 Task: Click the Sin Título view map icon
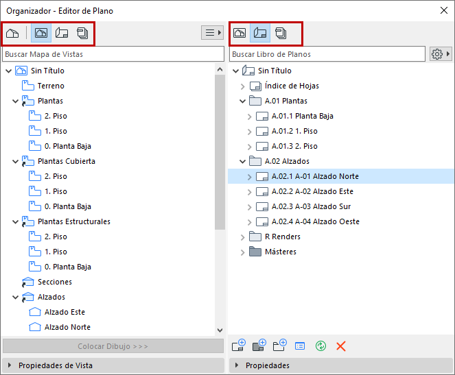[x=21, y=71]
